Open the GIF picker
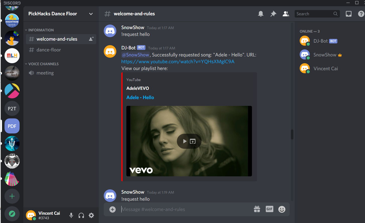This screenshot has width=365, height=223. [x=270, y=209]
